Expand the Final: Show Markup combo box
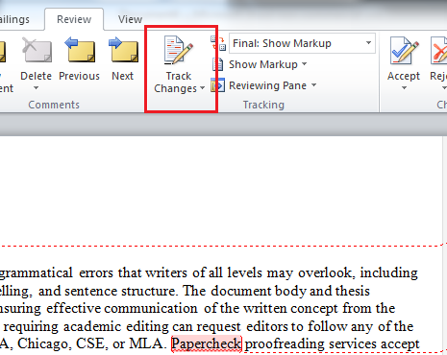The height and width of the screenshot is (355, 447). [x=302, y=43]
